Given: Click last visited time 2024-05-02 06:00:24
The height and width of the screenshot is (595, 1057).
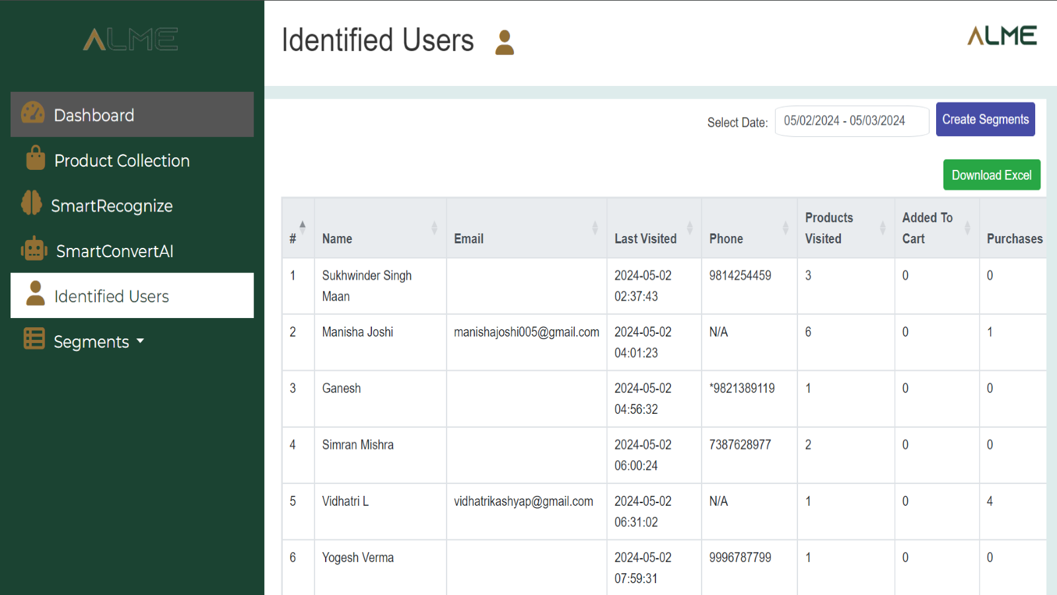Looking at the screenshot, I should tap(643, 455).
